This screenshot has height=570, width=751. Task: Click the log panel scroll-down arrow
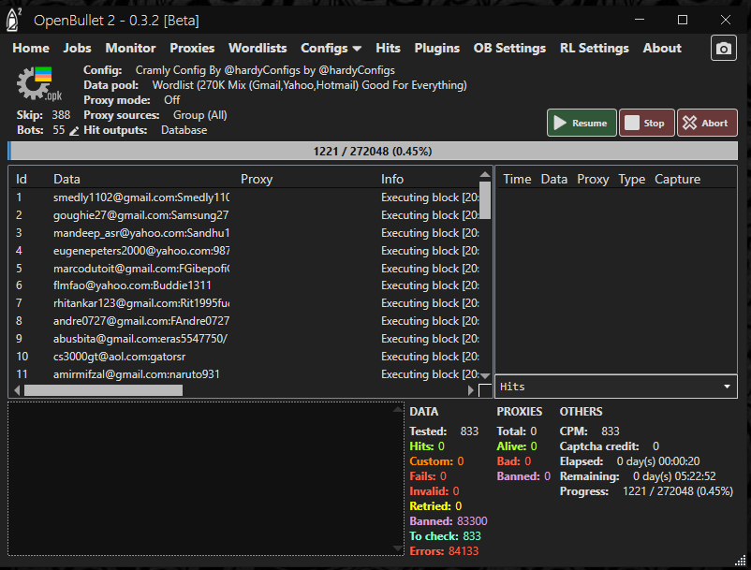(398, 548)
